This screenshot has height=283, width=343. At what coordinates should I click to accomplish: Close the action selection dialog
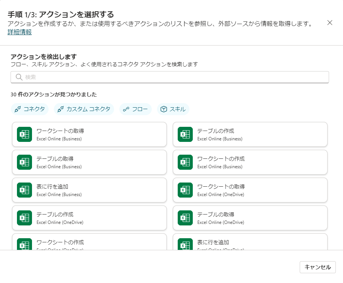(330, 23)
